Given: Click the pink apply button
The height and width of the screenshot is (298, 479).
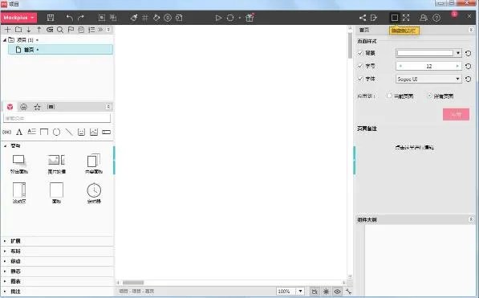Looking at the screenshot, I should pos(456,114).
